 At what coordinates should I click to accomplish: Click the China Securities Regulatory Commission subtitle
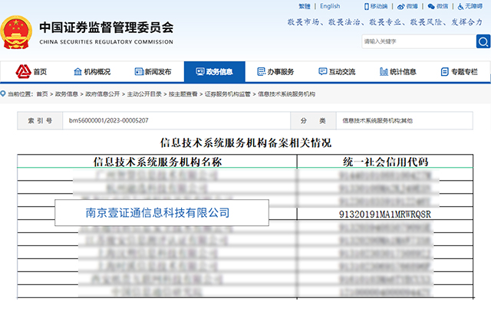[106, 42]
